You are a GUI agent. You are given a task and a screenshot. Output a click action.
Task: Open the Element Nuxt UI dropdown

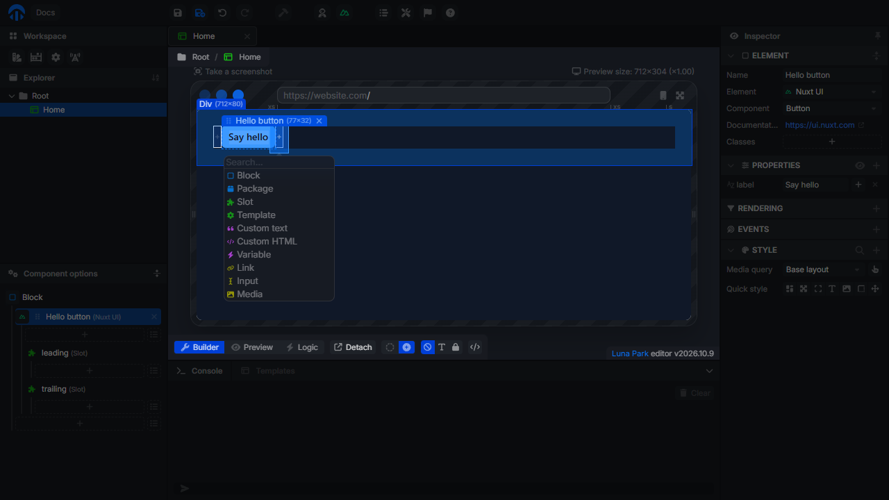pos(832,92)
